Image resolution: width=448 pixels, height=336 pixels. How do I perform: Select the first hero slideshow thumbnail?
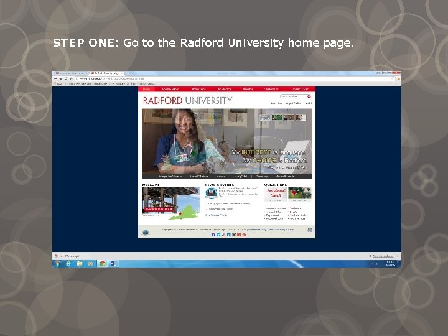[x=265, y=118]
